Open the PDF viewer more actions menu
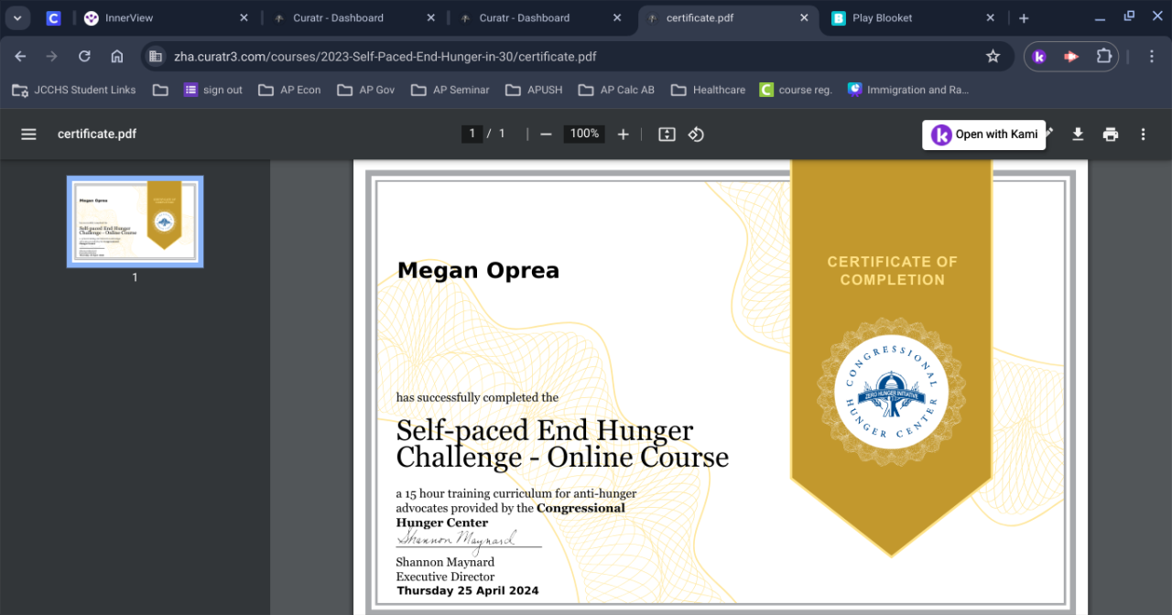Viewport: 1172px width, 615px height. (x=1143, y=135)
